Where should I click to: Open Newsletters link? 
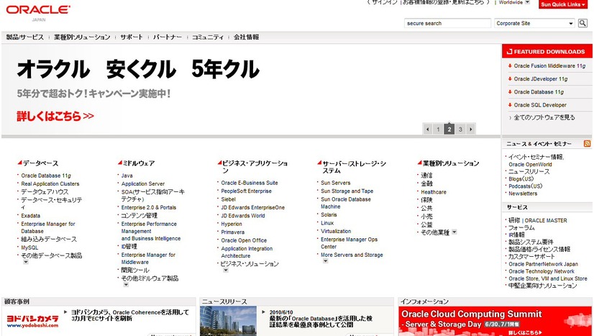tap(523, 194)
